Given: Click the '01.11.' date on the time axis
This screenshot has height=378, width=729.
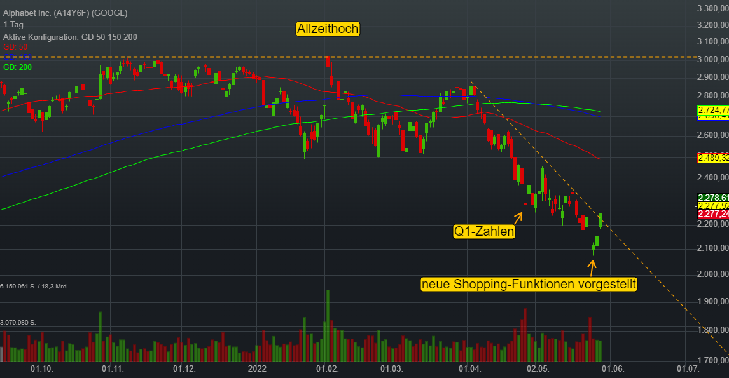Looking at the screenshot, I should point(113,368).
